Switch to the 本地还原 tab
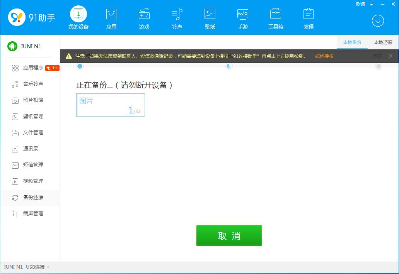The height and width of the screenshot is (274, 399). [x=382, y=43]
